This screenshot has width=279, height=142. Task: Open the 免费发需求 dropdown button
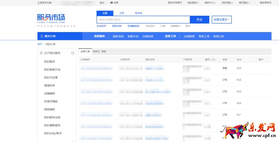(x=222, y=20)
